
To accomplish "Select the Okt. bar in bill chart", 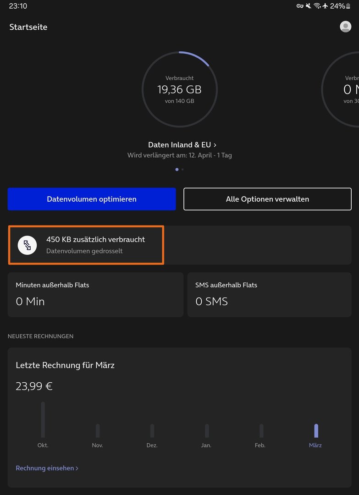I will [43, 419].
